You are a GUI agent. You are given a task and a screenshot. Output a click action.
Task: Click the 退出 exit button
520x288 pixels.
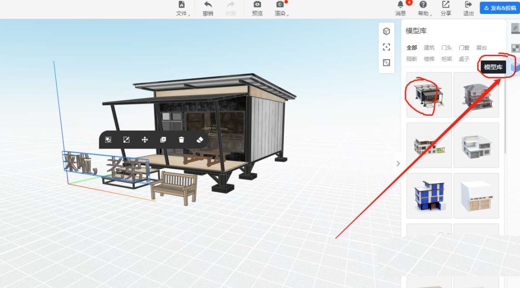468,9
